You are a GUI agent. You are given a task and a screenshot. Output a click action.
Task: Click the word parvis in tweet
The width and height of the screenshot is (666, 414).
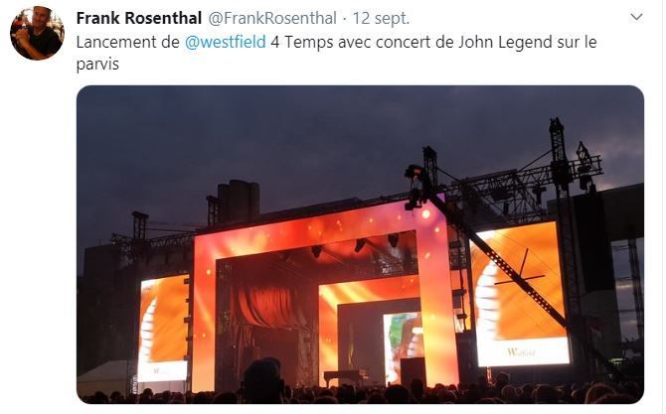[x=97, y=65]
